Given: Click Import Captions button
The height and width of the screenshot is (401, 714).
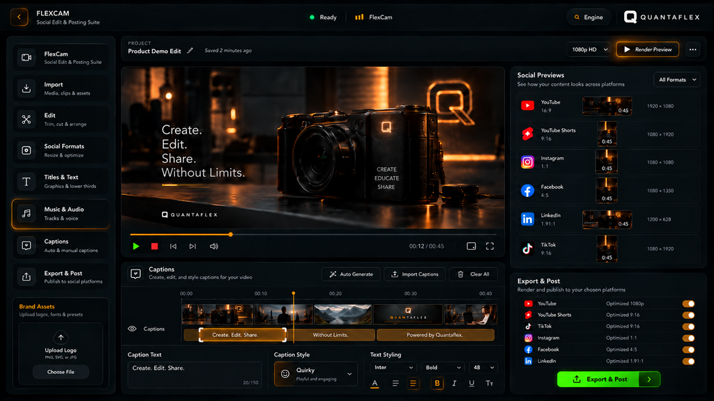Looking at the screenshot, I should [x=414, y=274].
